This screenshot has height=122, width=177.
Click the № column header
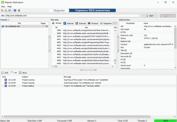click(x=56, y=27)
